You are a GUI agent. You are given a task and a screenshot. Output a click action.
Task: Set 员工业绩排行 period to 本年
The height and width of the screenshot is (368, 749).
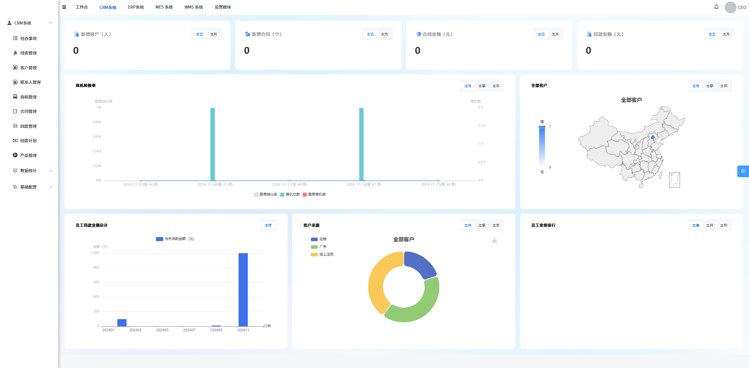[724, 225]
